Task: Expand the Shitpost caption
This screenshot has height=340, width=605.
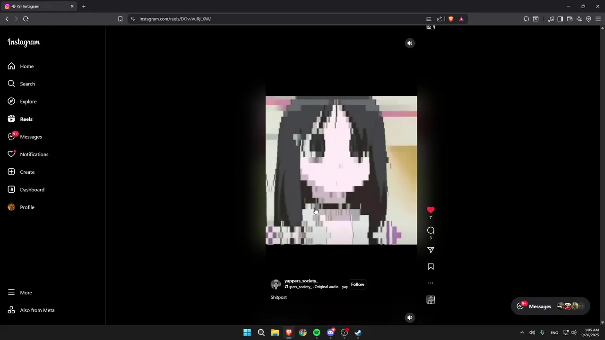Action: 279,297
